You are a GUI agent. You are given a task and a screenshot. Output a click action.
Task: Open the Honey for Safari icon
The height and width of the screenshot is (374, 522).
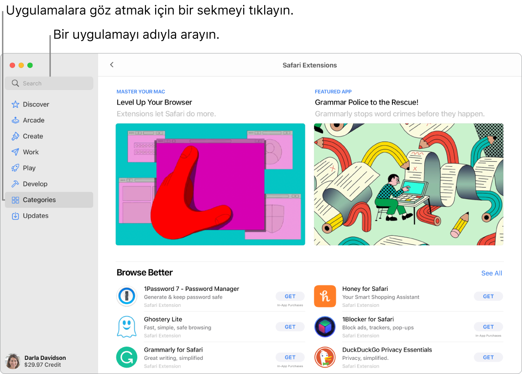pyautogui.click(x=325, y=296)
